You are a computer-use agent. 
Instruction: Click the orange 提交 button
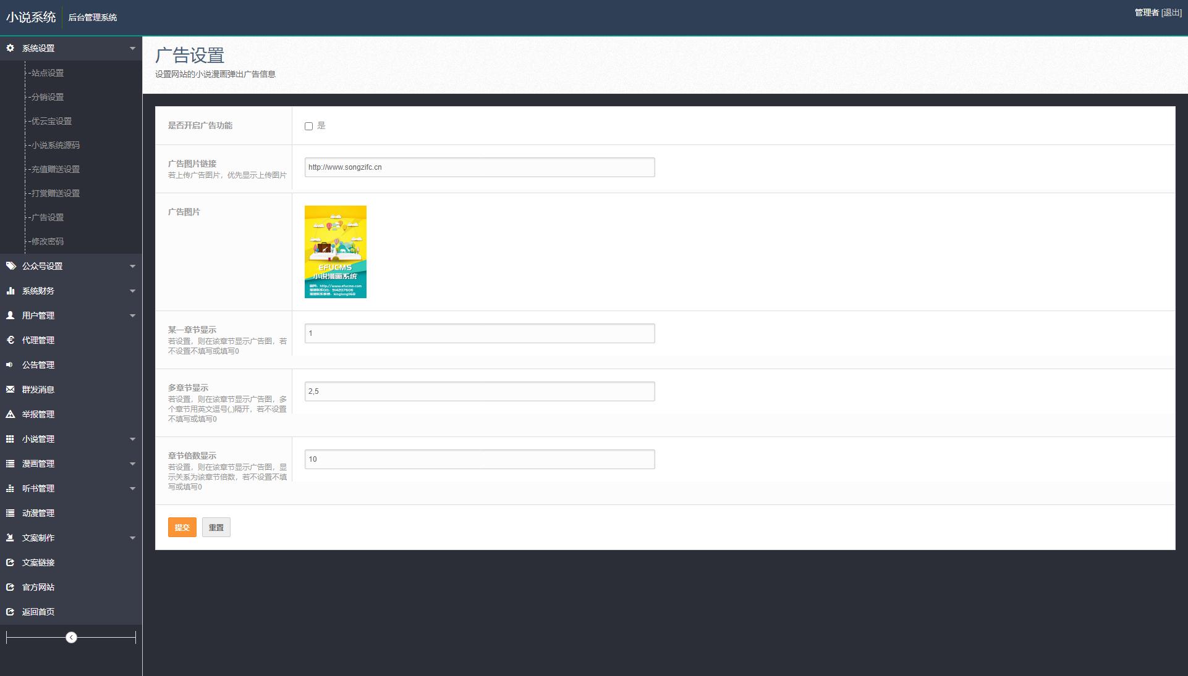pyautogui.click(x=182, y=527)
